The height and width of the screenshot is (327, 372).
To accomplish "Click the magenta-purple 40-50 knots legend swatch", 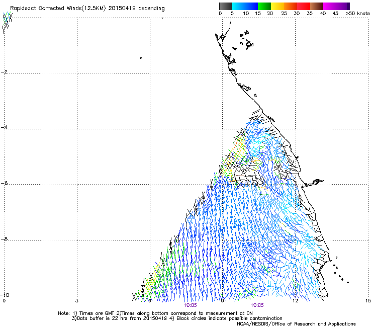I will click(x=336, y=6).
